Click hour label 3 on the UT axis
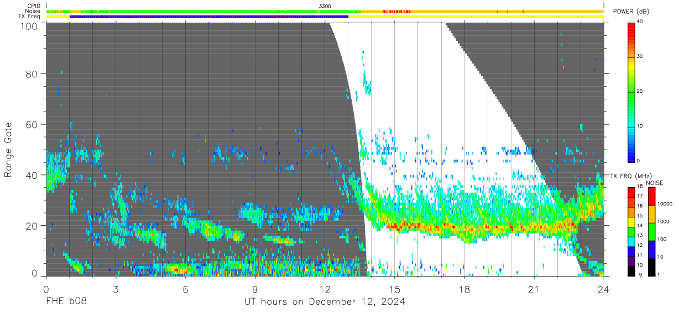This screenshot has height=313, width=679. click(116, 289)
